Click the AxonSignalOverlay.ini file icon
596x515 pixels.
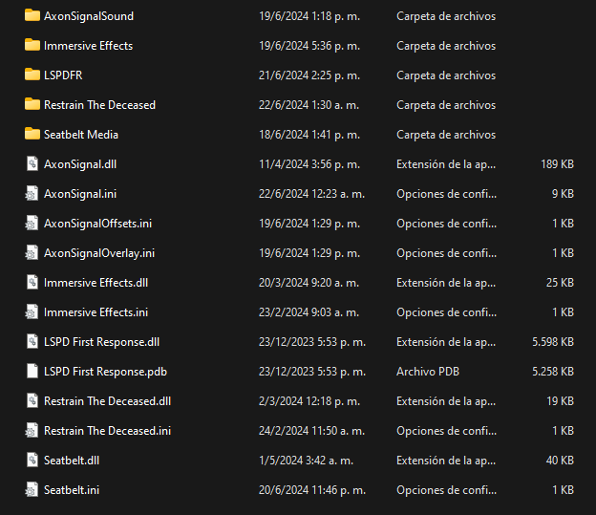tap(32, 253)
